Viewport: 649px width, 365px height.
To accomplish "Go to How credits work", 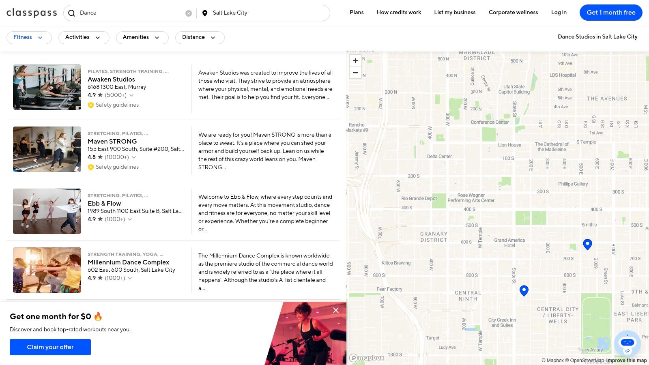I will (x=399, y=13).
